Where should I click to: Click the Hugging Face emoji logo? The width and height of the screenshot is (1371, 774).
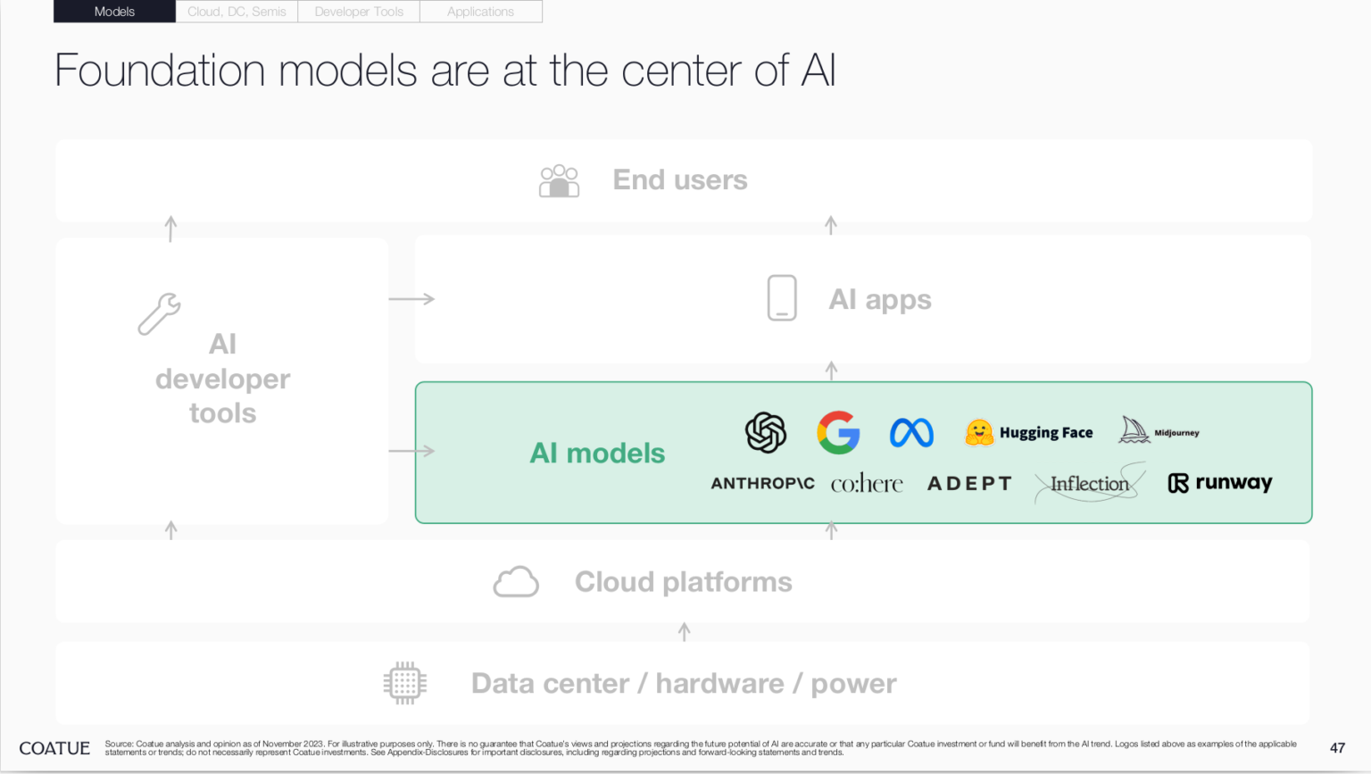[x=979, y=433]
